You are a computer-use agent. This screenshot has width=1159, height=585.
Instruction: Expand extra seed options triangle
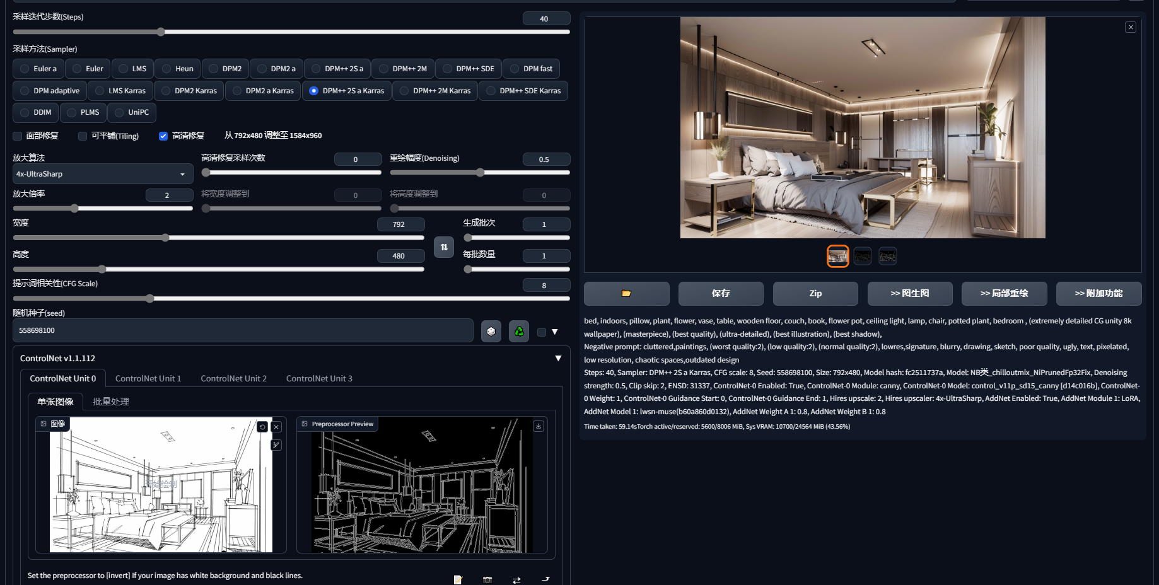tap(555, 332)
